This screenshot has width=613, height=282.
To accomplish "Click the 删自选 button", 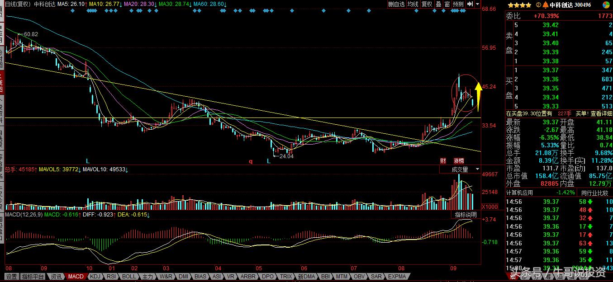I will (396, 4).
